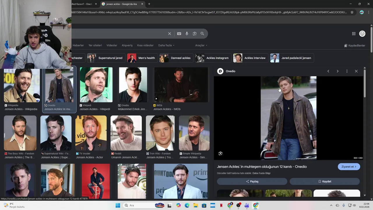The height and width of the screenshot is (210, 373).
Task: Switch to the Haberler tab
Action: pyautogui.click(x=78, y=45)
